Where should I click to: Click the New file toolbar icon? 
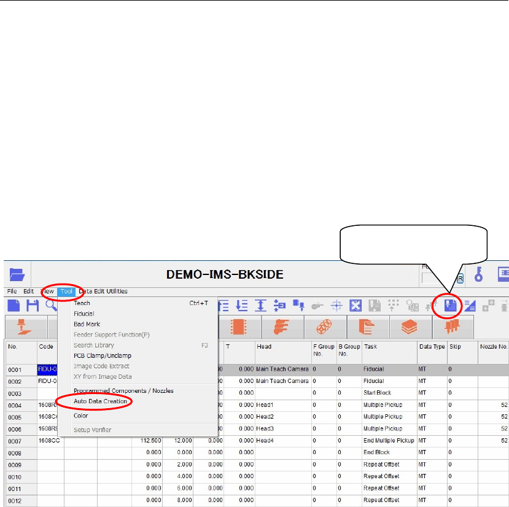pos(14,306)
